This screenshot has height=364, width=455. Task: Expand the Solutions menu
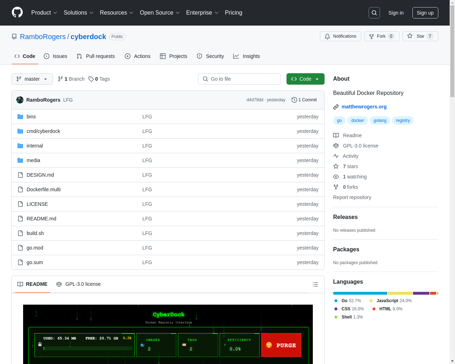[x=79, y=13]
